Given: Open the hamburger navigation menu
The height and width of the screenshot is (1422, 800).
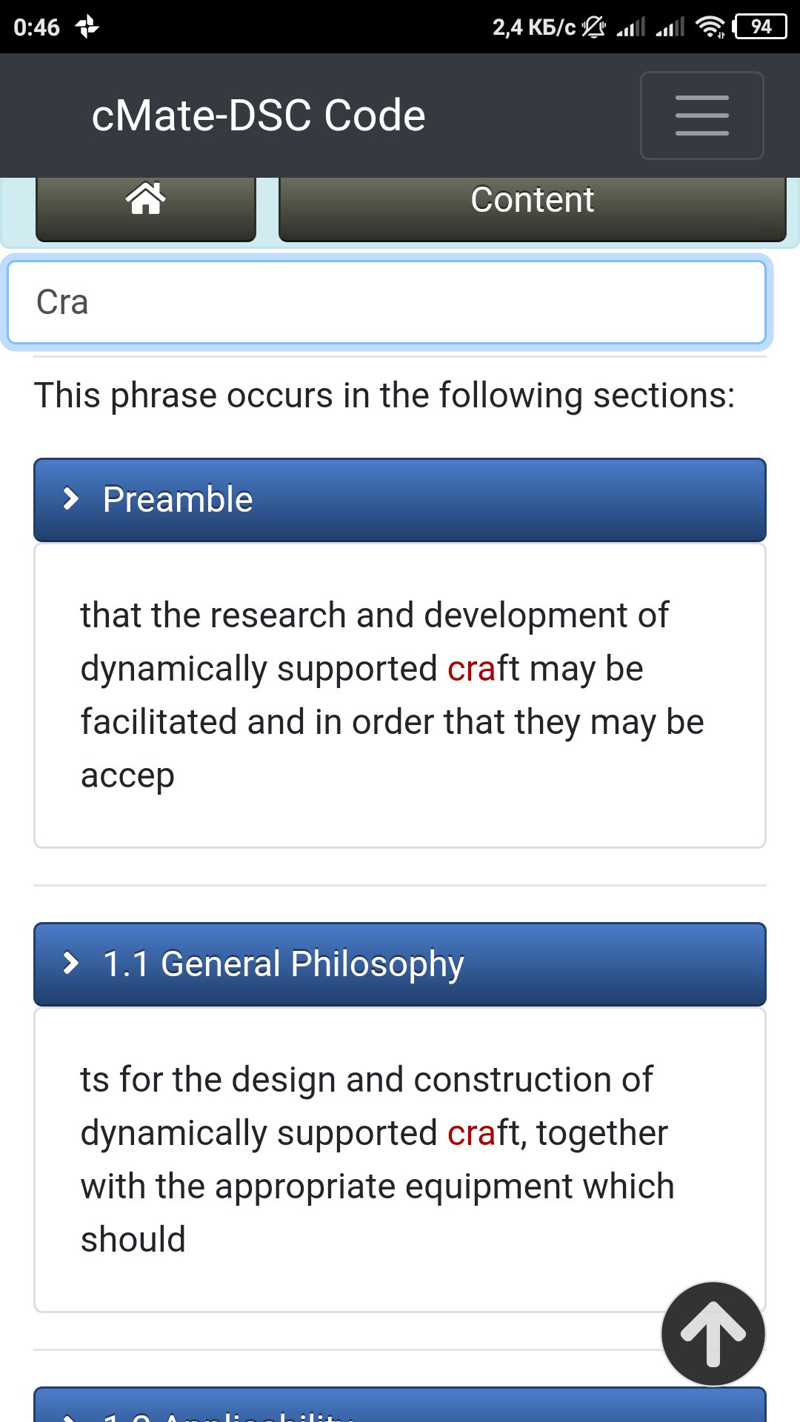Looking at the screenshot, I should [701, 116].
